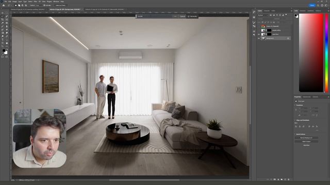Viewport: 330px width, 185px height.
Task: Choose Add to Selection mode icon
Action: point(19,5)
